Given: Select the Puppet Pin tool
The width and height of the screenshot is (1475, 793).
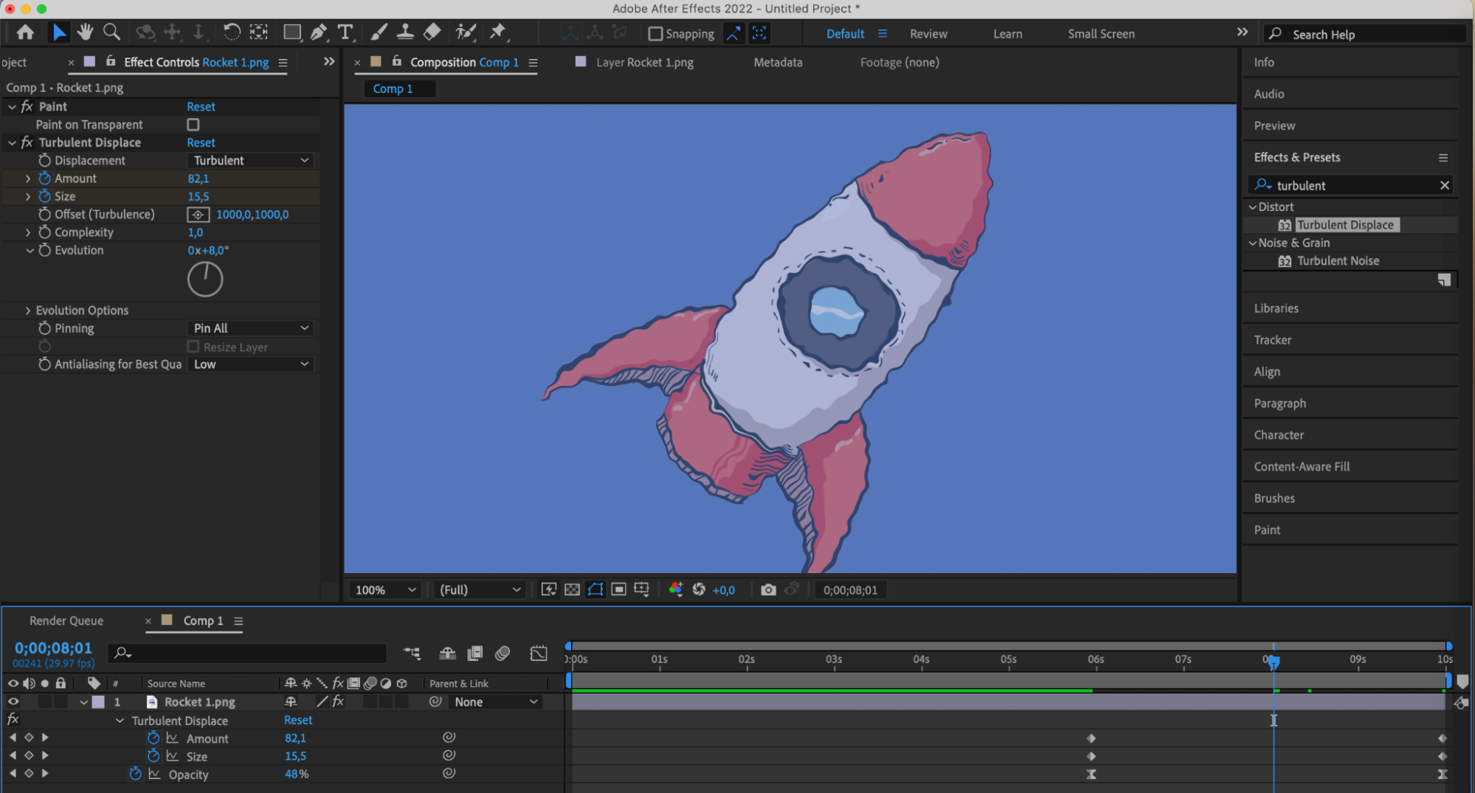Looking at the screenshot, I should [x=498, y=32].
